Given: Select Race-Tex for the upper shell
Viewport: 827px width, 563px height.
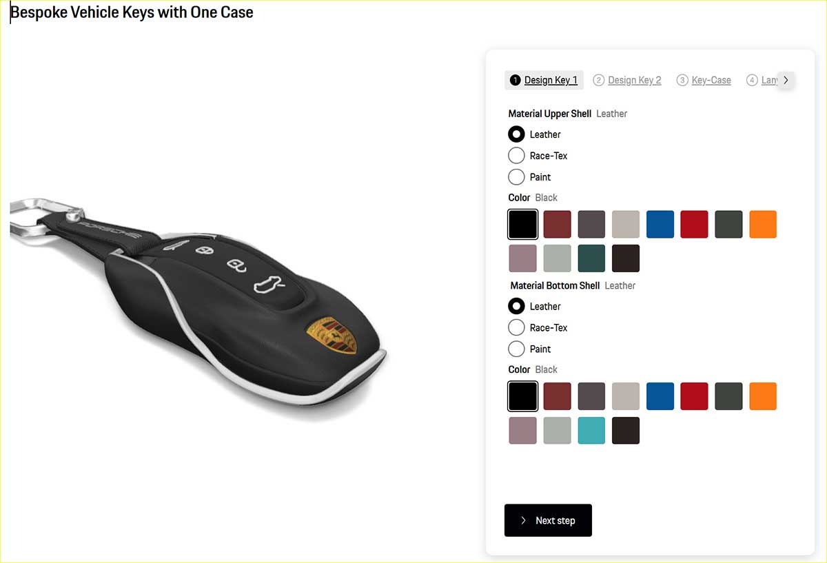Looking at the screenshot, I should (x=516, y=156).
